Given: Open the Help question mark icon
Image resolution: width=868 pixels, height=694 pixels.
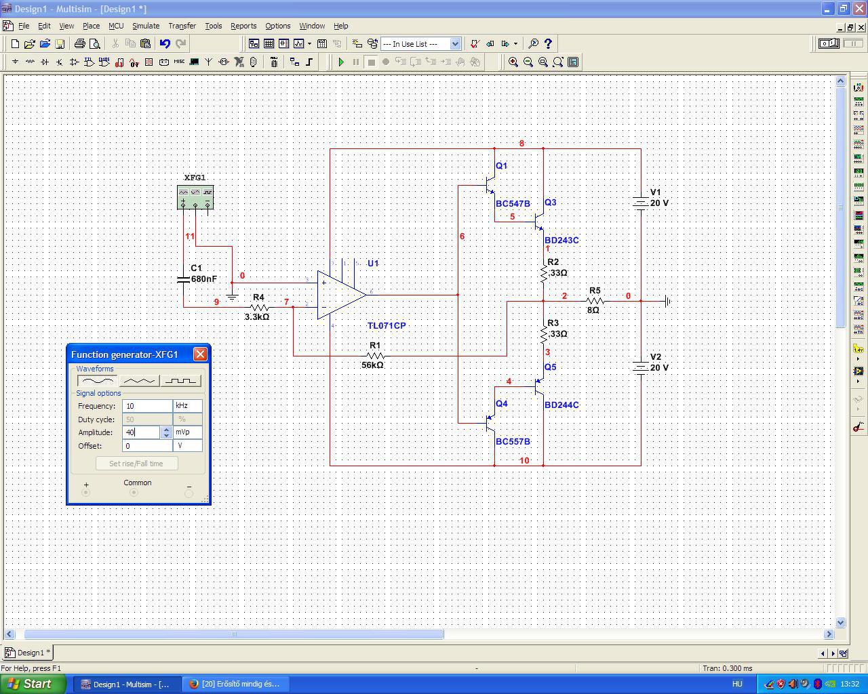Looking at the screenshot, I should point(548,43).
